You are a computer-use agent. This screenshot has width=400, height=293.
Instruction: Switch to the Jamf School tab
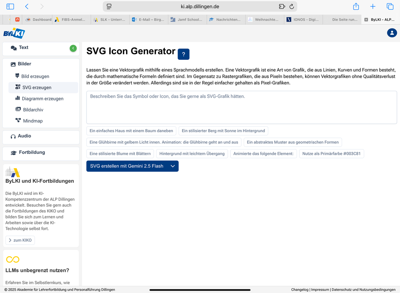click(x=187, y=20)
